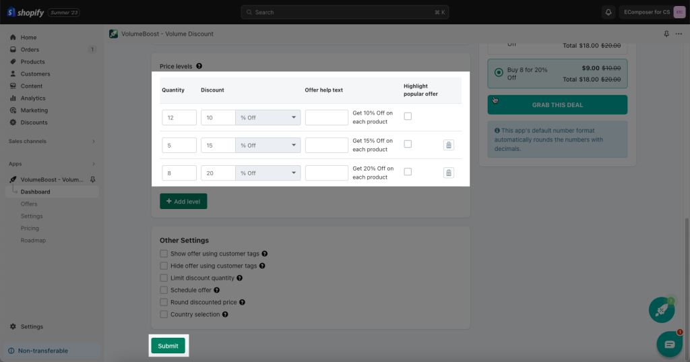Screen dimensions: 690x362
Task: Click the VolumeBoost rocket icon in sidebar
Action: pos(13,180)
